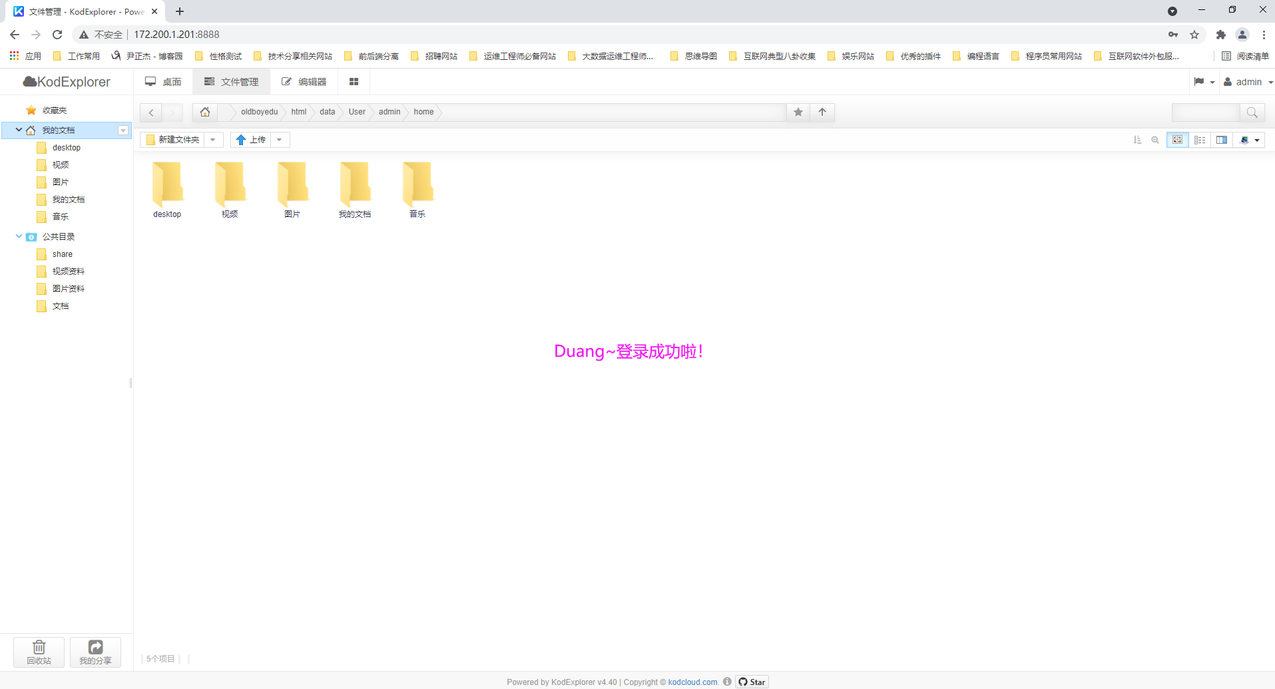1275x689 pixels.
Task: Click the home icon in address bar
Action: pos(205,112)
